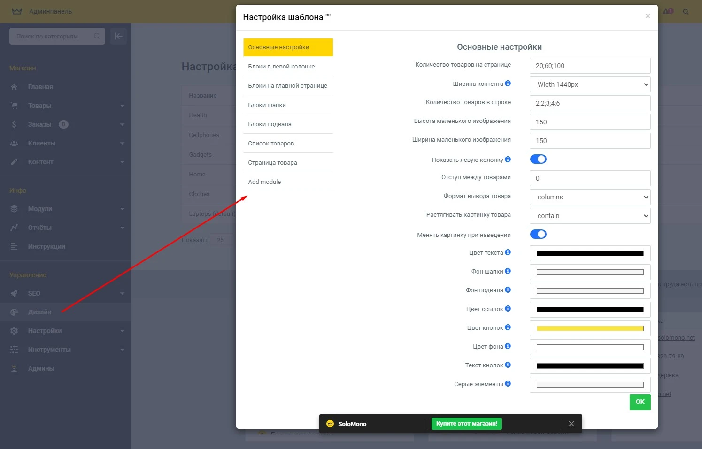702x449 pixels.
Task: Click the Дизайн palette icon in sidebar
Action: [x=14, y=312]
